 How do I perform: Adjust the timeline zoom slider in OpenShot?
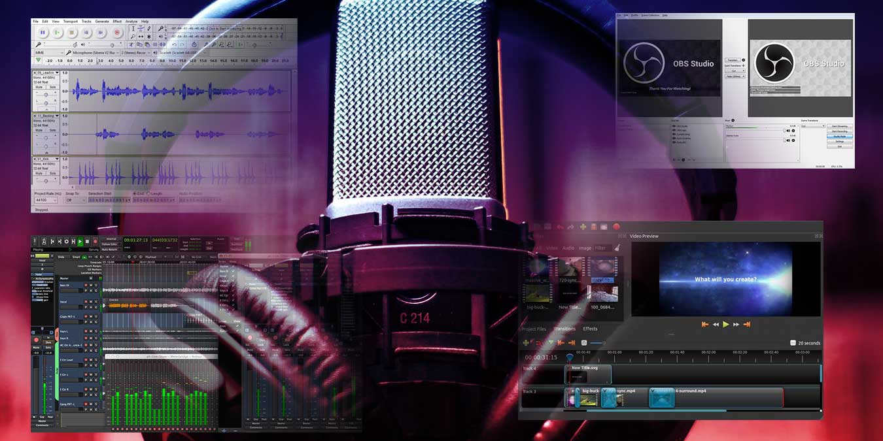click(x=597, y=343)
